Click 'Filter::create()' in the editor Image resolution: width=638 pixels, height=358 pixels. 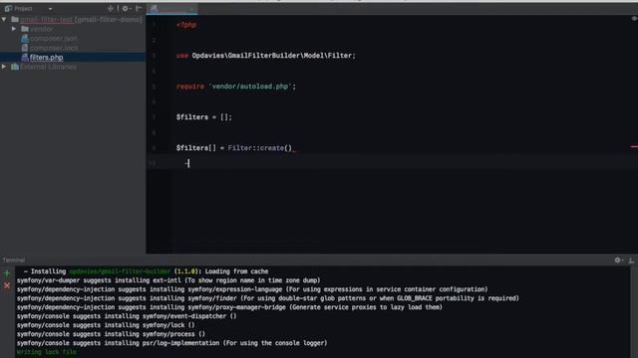[x=259, y=148]
